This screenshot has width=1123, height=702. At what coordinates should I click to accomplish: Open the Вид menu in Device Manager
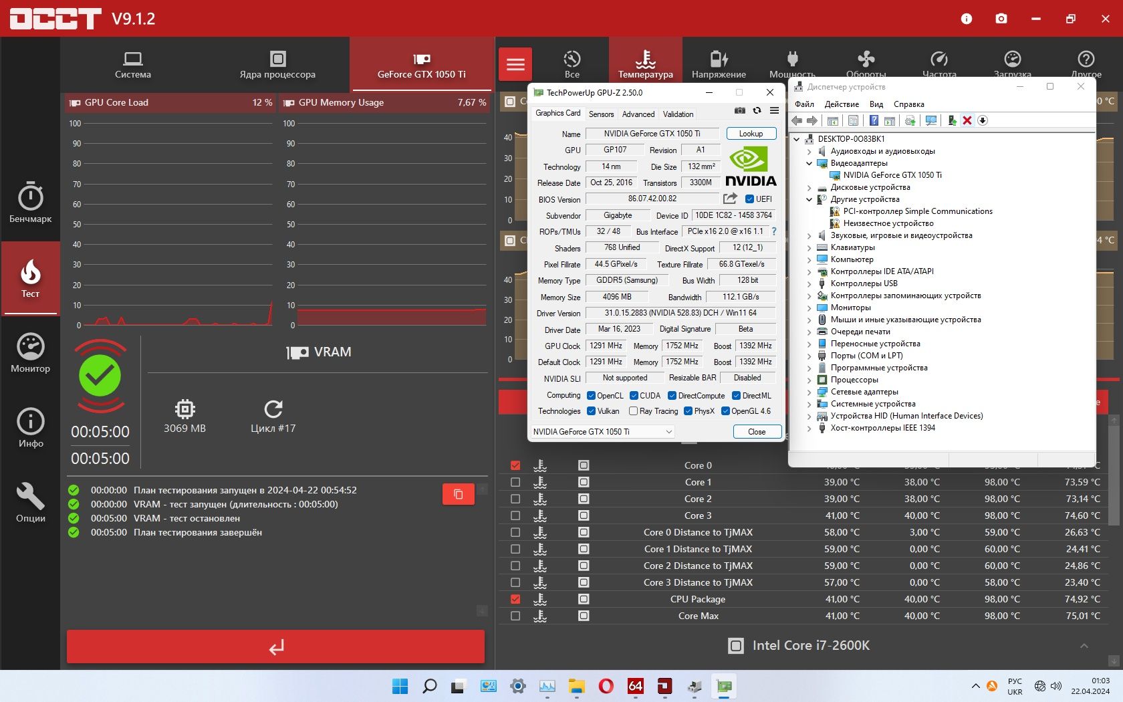coord(876,104)
